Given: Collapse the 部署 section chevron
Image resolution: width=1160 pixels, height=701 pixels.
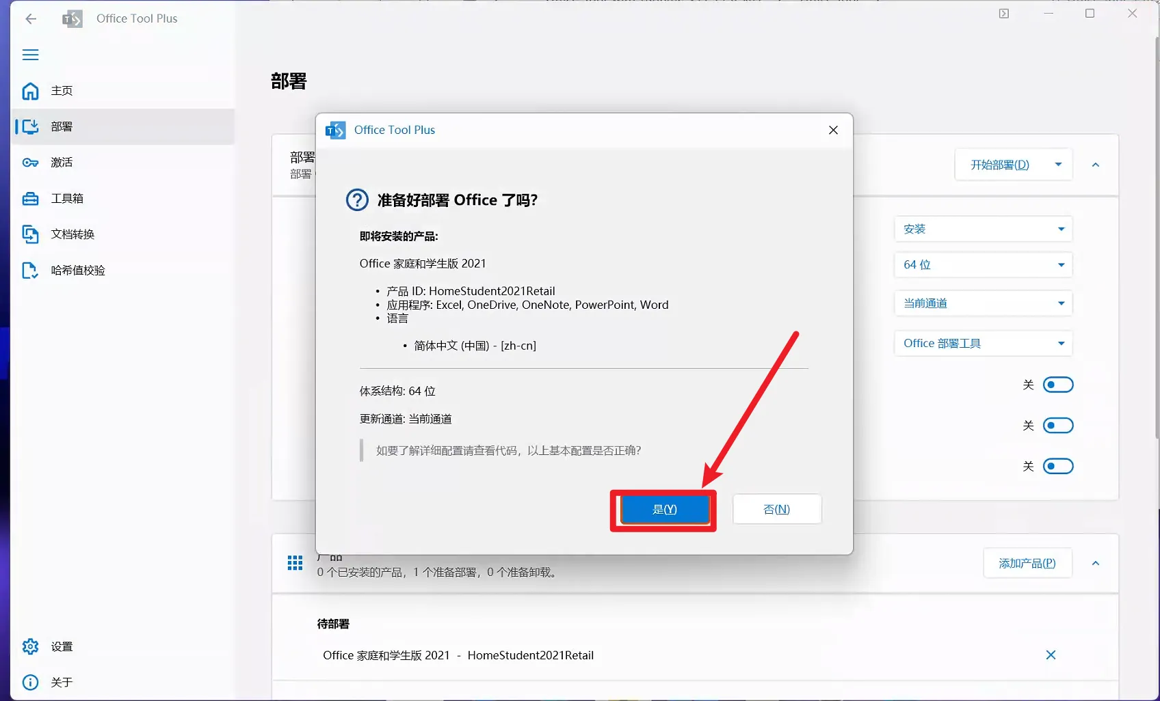Looking at the screenshot, I should point(1096,165).
